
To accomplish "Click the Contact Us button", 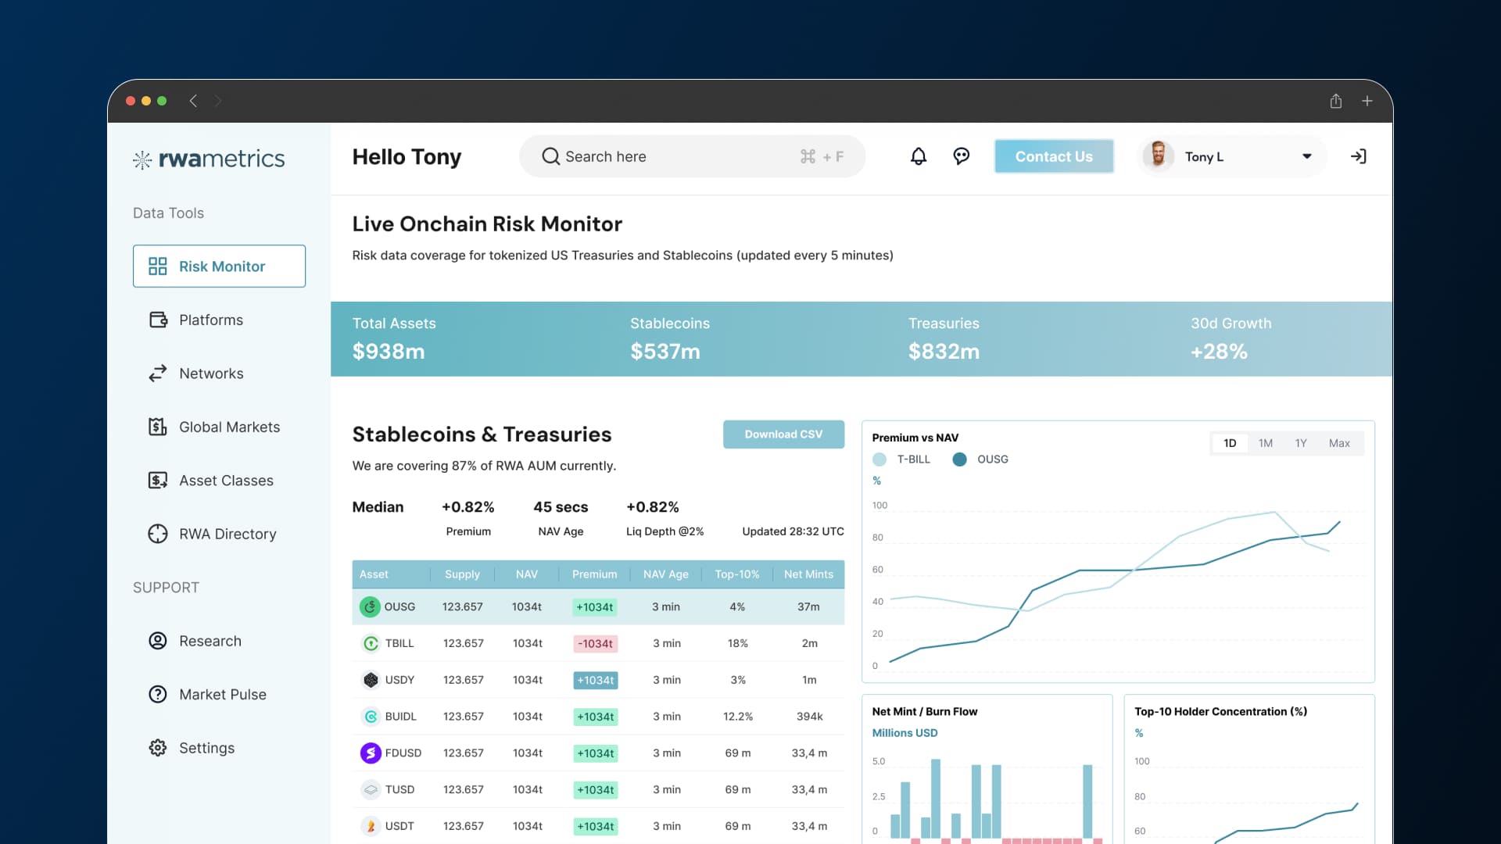I will (1054, 156).
